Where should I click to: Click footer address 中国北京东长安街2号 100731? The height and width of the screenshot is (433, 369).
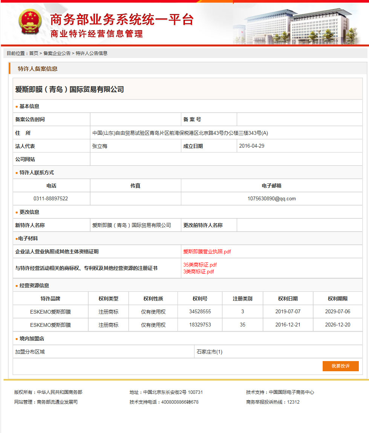pyautogui.click(x=173, y=392)
